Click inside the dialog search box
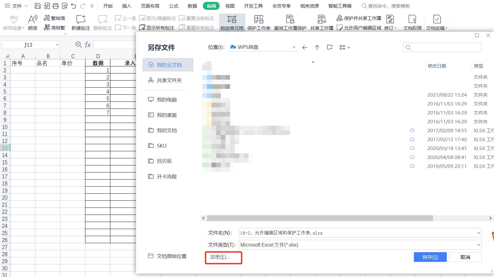Image resolution: width=494 pixels, height=277 pixels. (x=443, y=47)
